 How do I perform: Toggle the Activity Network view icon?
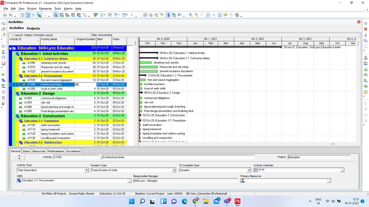pyautogui.click(x=33, y=15)
